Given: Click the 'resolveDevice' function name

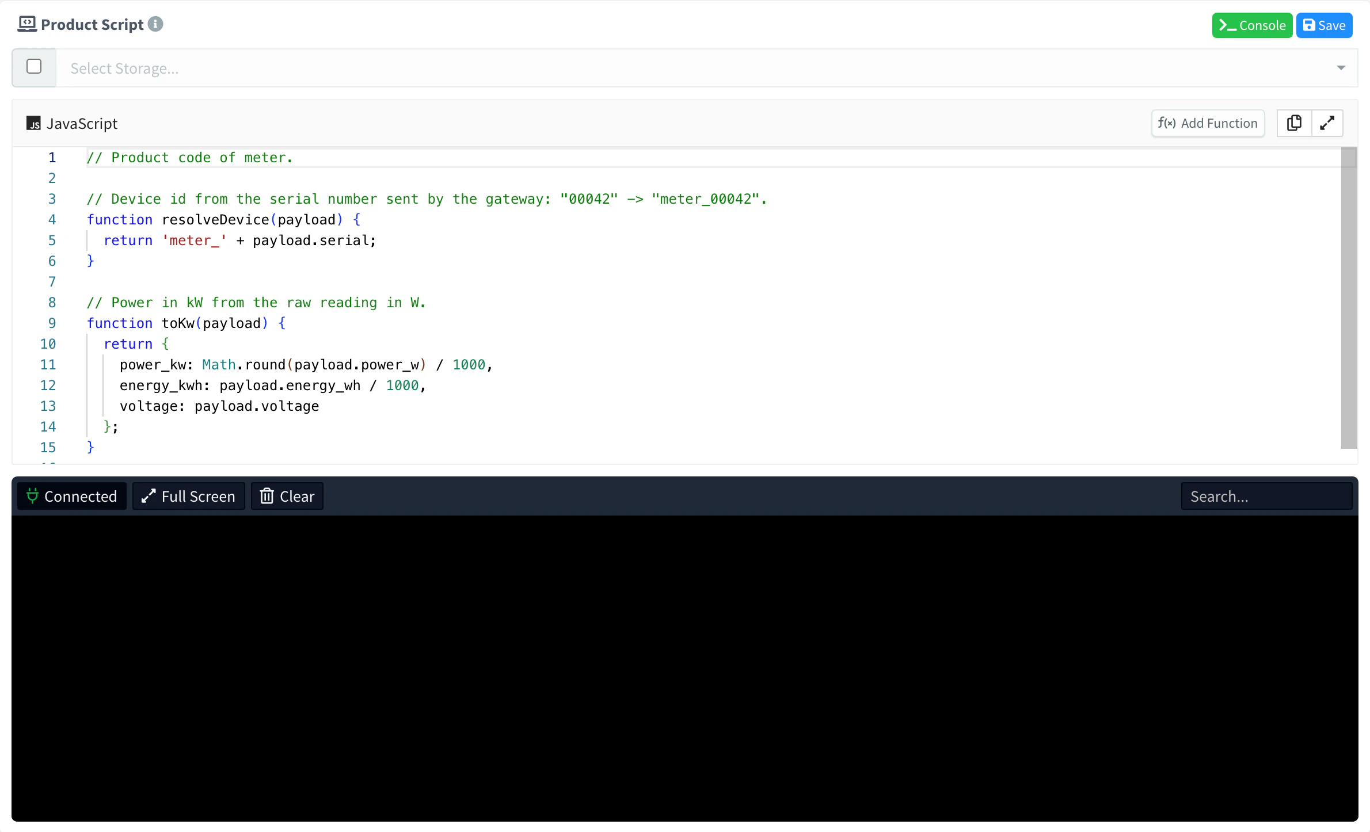Looking at the screenshot, I should point(215,220).
